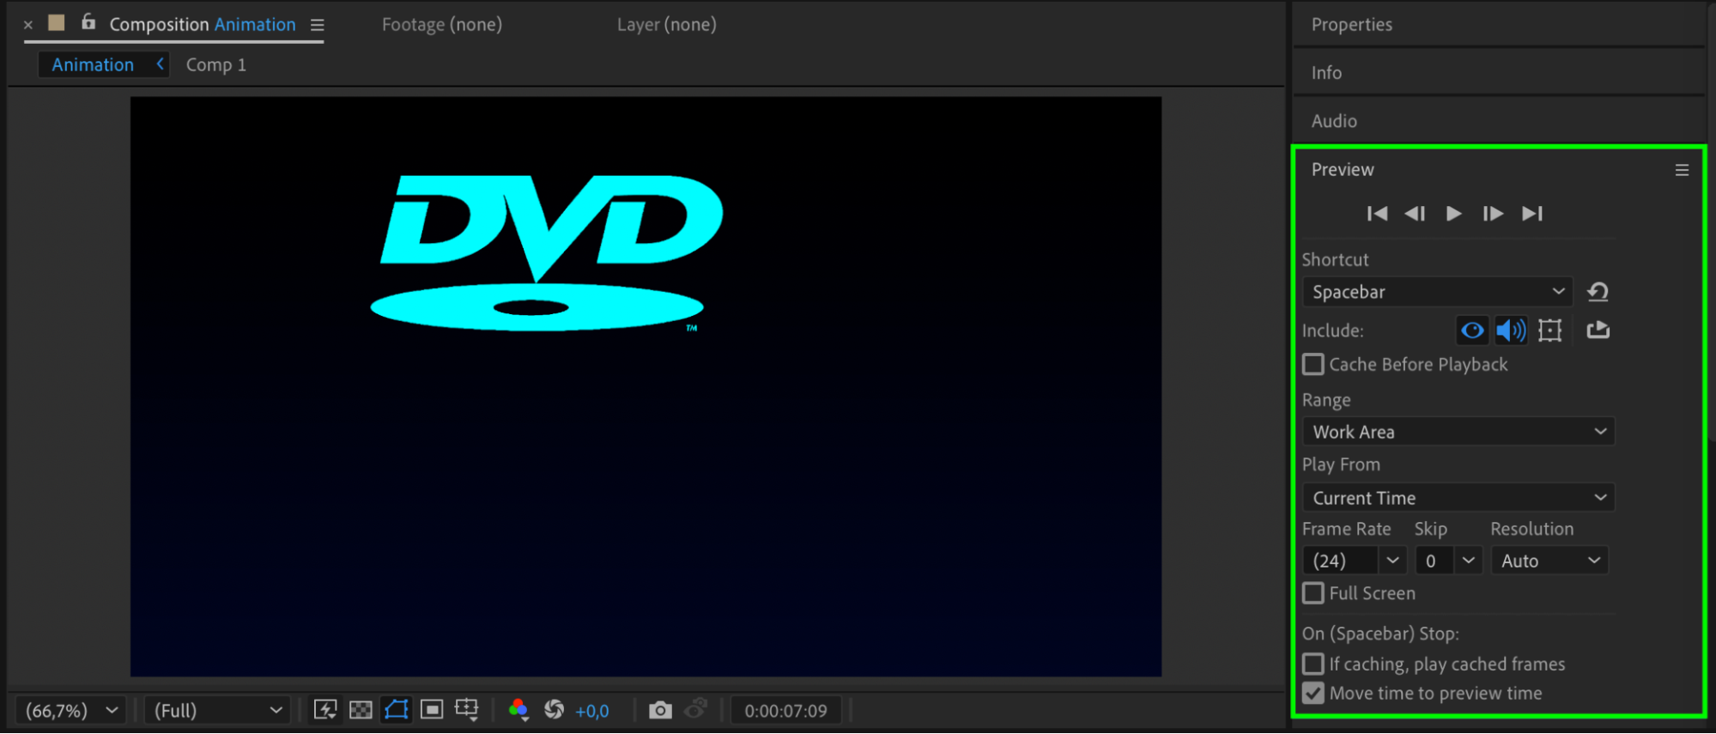Viewport: 1716px width, 734px height.
Task: Open the Current Time play-from dropdown
Action: point(1458,498)
